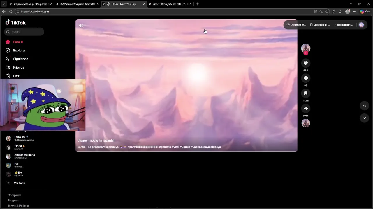The width and height of the screenshot is (373, 209).
Task: Click the browser back arrow
Action: pyautogui.click(x=4, y=12)
